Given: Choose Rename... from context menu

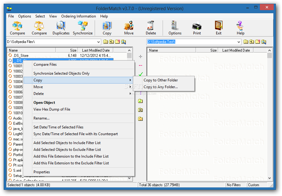Looking at the screenshot, I should (x=79, y=118).
